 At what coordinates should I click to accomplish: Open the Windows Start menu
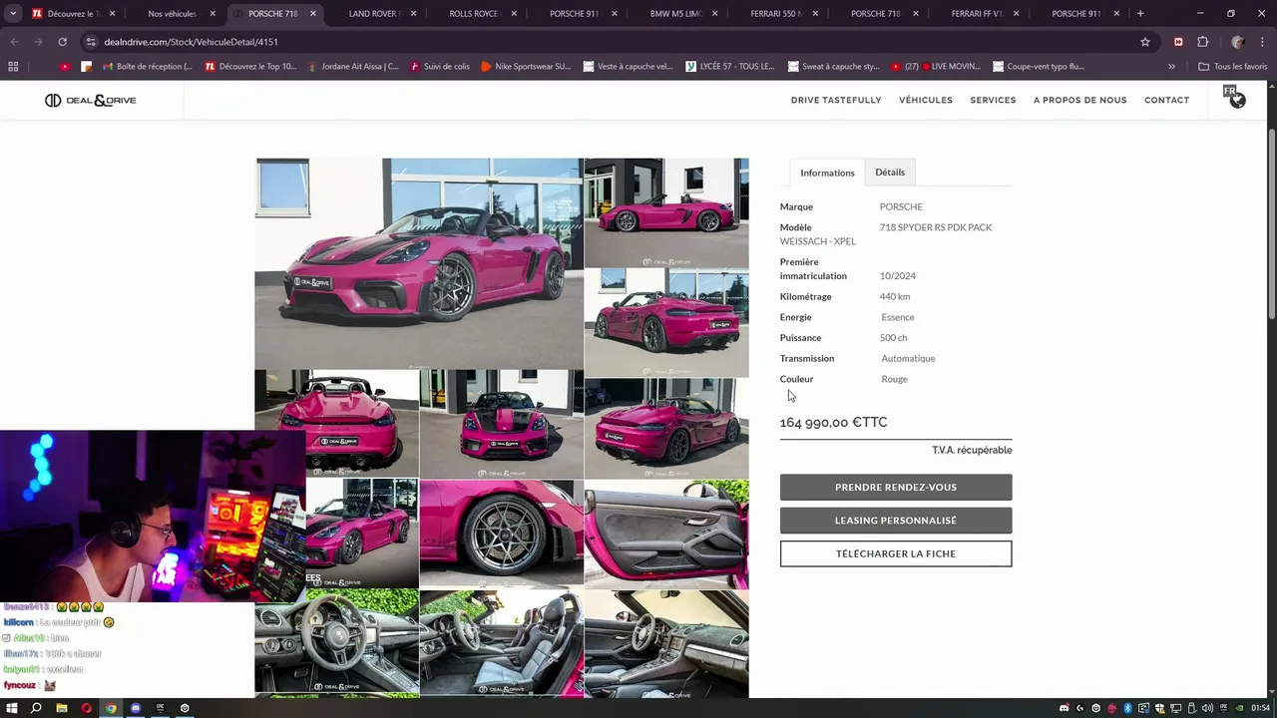point(12,708)
